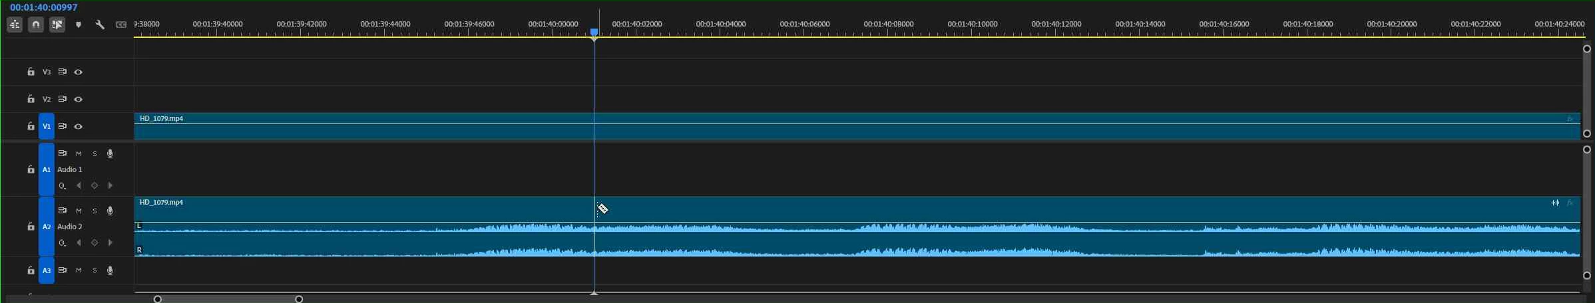Start voice-over record on Audio 2
Screen dimensions: 1595x303
[111, 211]
